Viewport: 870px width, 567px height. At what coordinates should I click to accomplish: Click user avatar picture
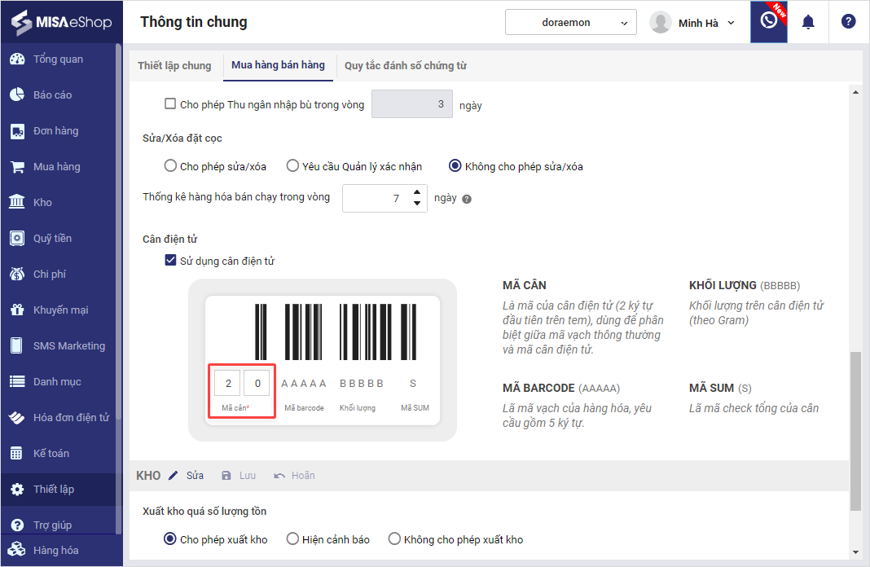tap(661, 22)
